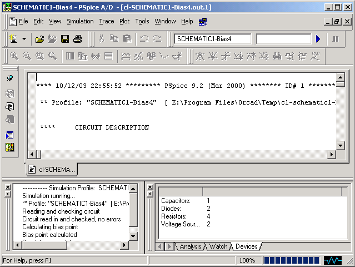Open the Help menu
Image resolution: width=355 pixels, height=267 pixels.
click(187, 22)
